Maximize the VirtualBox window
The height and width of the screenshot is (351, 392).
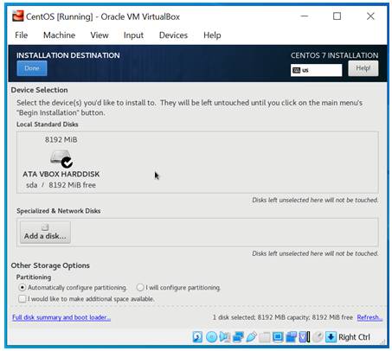click(337, 16)
